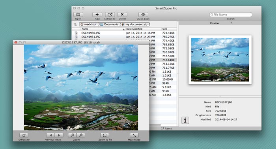Click DSCN1930.JPG file icon
Viewport: 276px width, 149px height.
point(76,33)
